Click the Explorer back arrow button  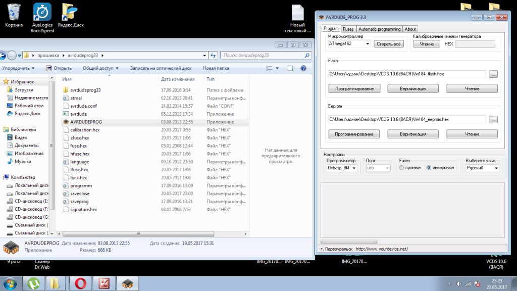[2, 56]
